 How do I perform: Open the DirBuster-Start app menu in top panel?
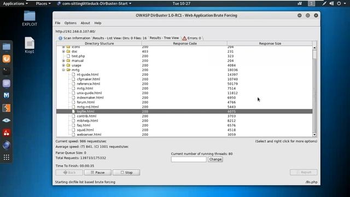pos(94,3)
